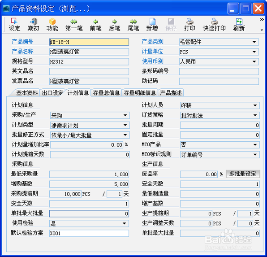This screenshot has height=257, width=267.
Task: Click the 生产调整天数 days field
Action: click(245, 223)
